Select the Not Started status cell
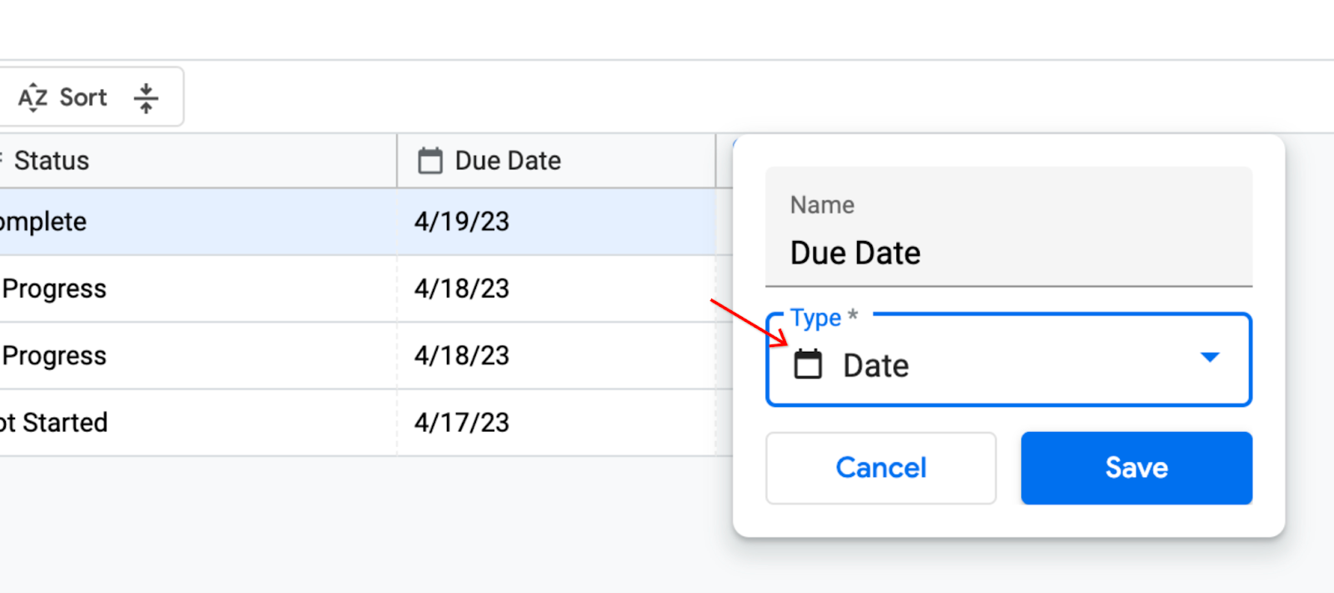Image resolution: width=1334 pixels, height=593 pixels. click(53, 422)
